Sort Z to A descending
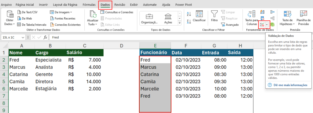The image size is (313, 113). click(189, 22)
